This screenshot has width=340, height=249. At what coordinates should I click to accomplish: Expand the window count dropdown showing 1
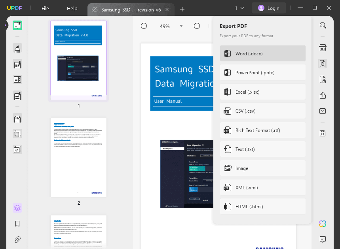(239, 8)
